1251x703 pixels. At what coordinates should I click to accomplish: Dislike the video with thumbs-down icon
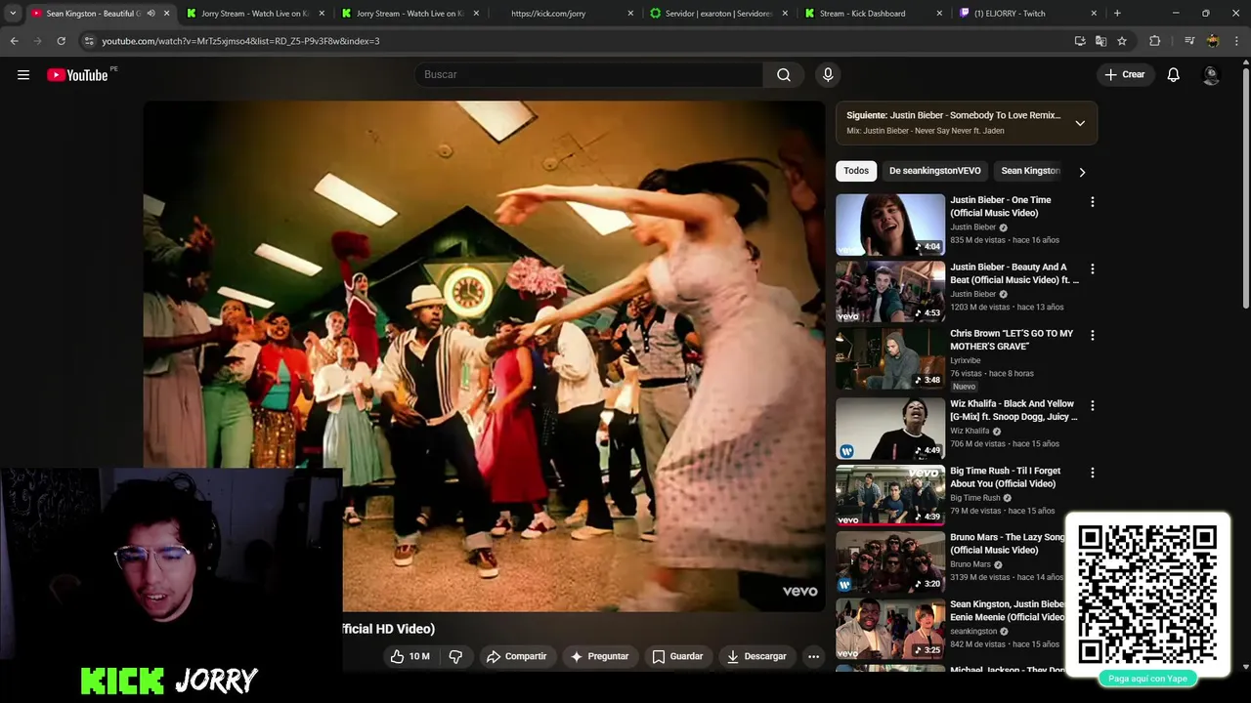point(455,656)
